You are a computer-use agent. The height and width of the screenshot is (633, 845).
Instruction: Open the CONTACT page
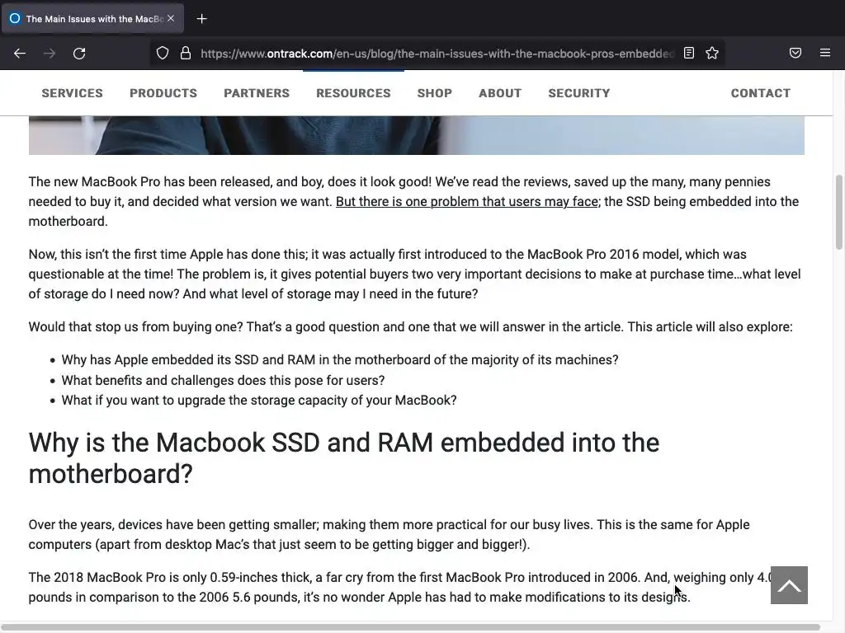760,93
